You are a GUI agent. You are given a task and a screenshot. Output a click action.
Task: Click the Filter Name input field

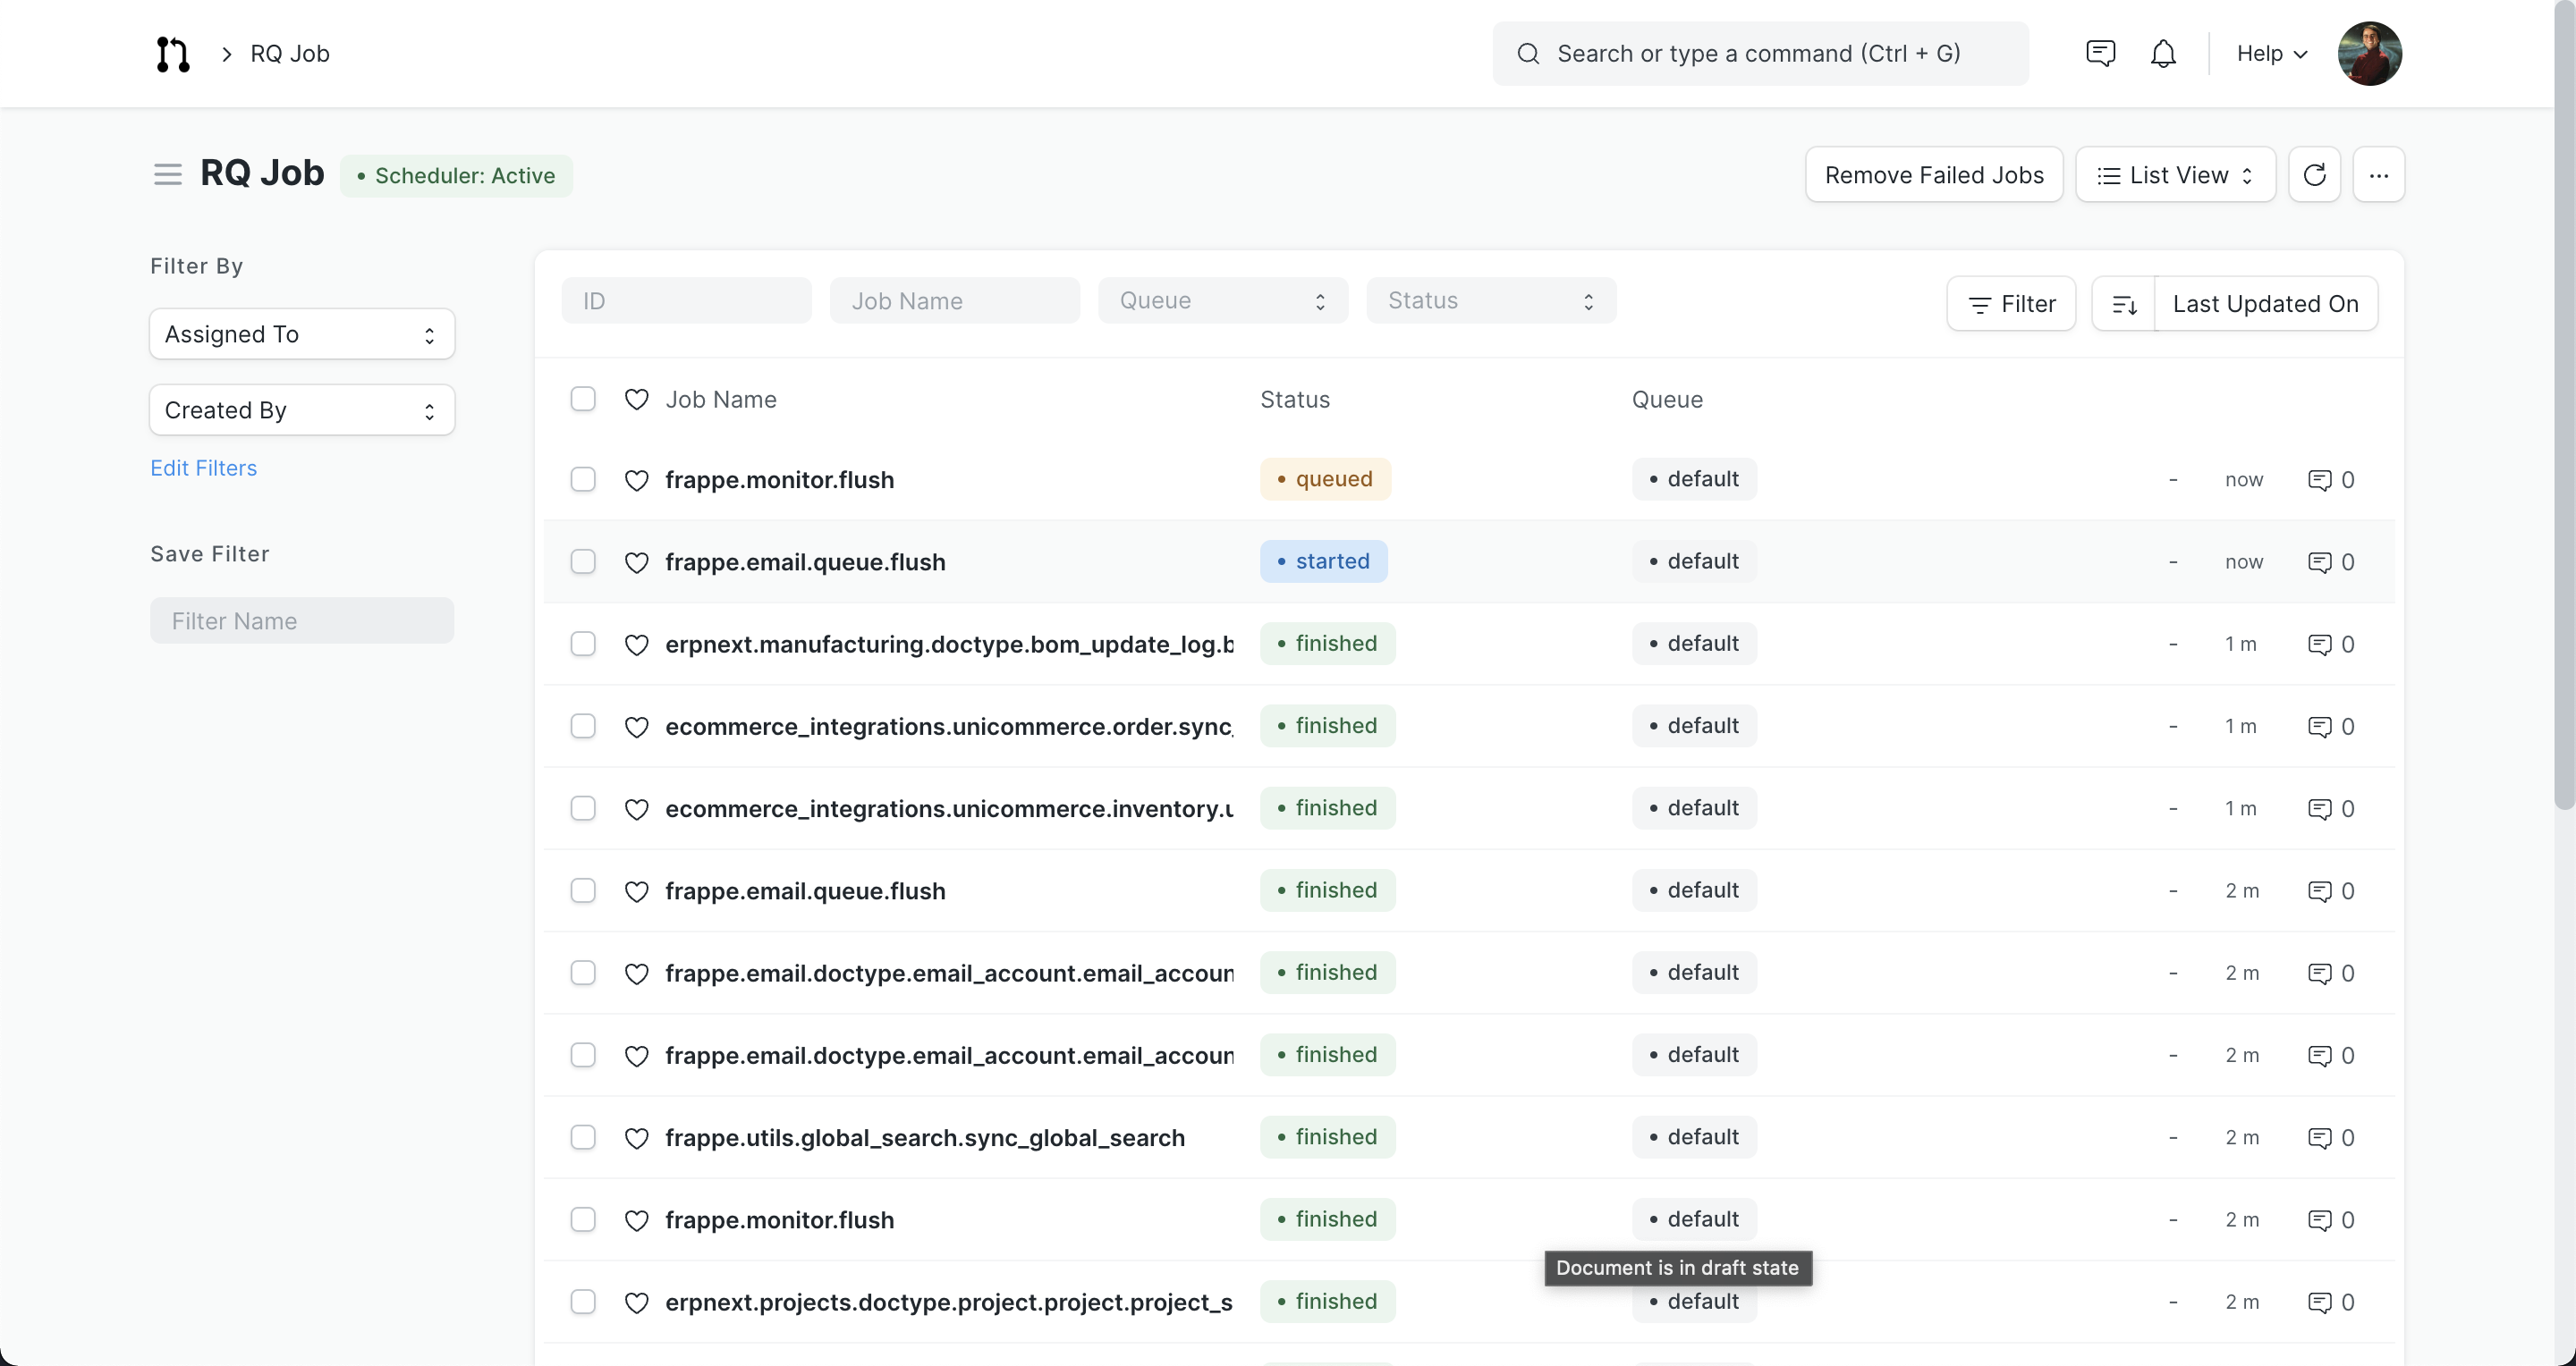coord(301,620)
